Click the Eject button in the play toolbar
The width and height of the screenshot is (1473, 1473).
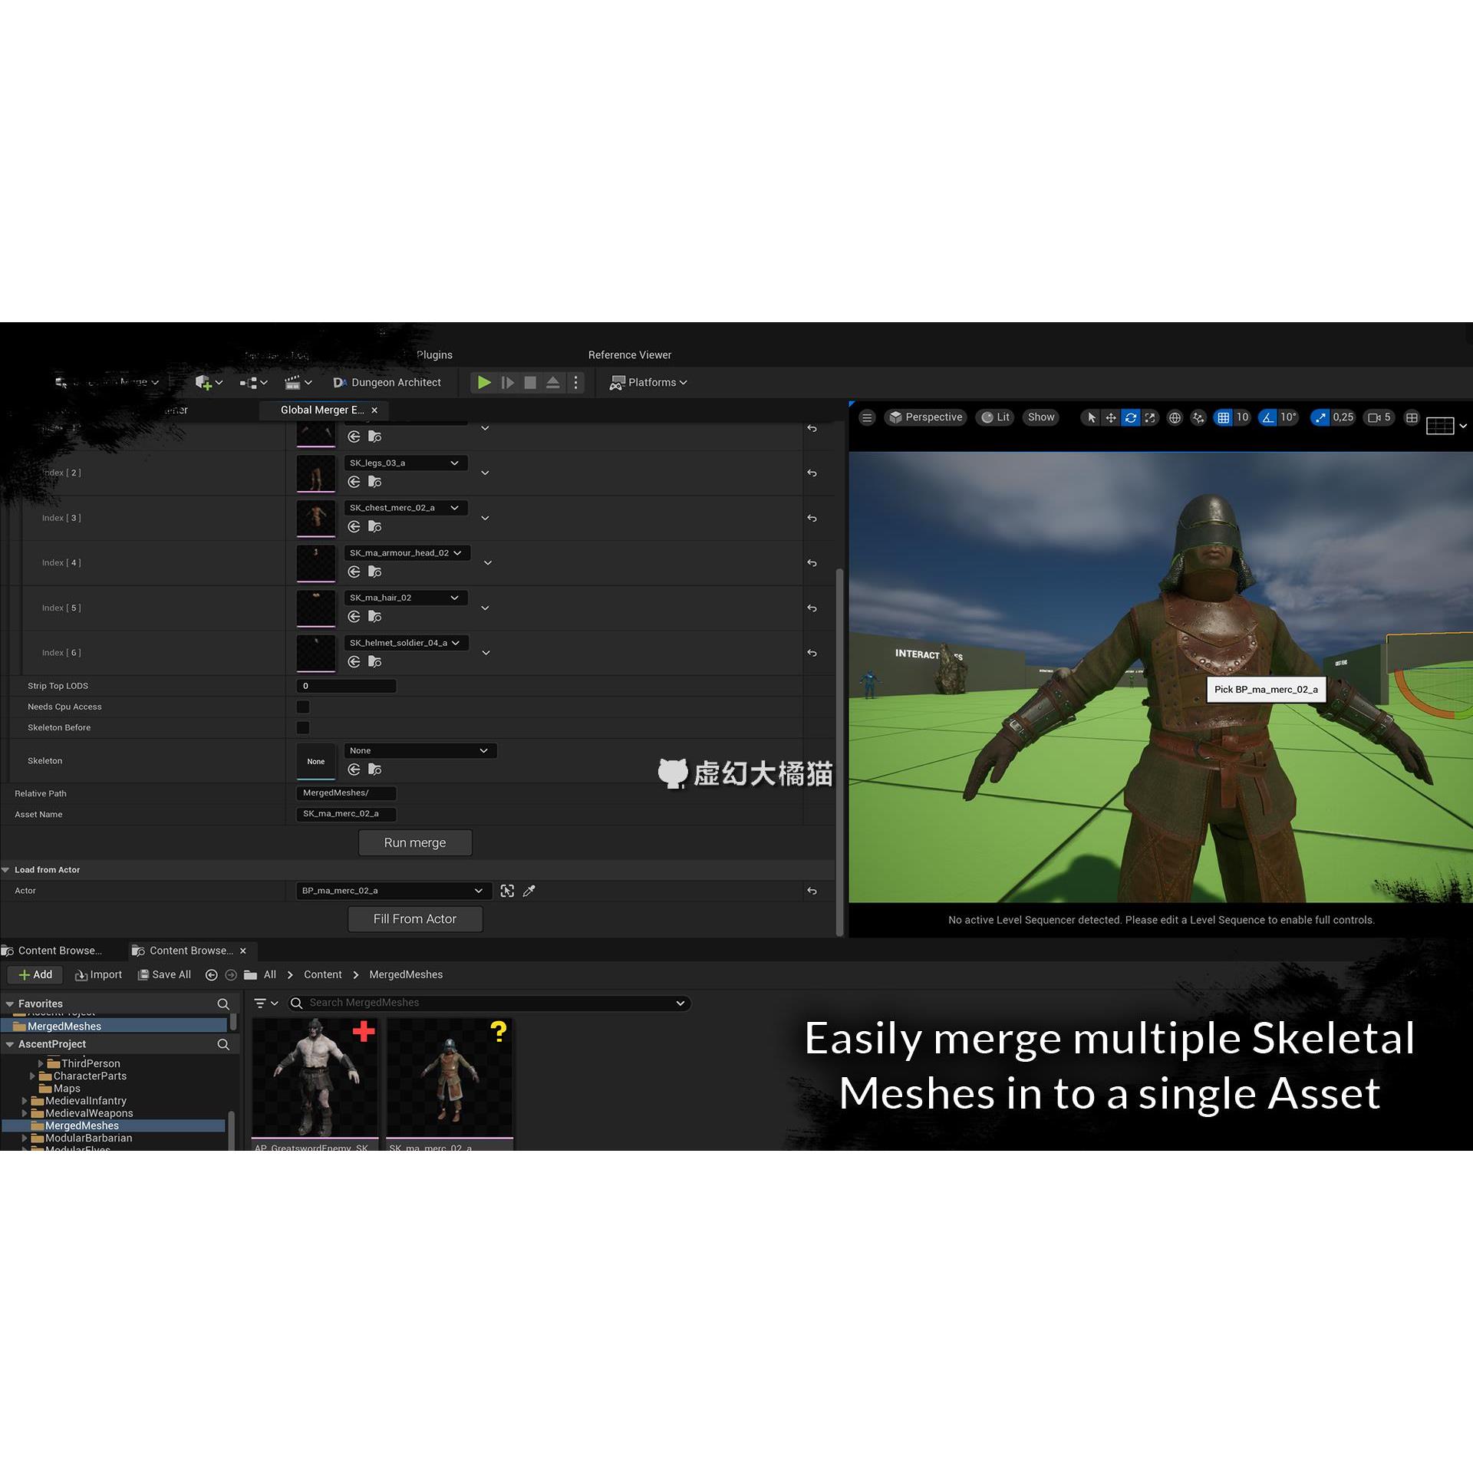[x=552, y=382]
